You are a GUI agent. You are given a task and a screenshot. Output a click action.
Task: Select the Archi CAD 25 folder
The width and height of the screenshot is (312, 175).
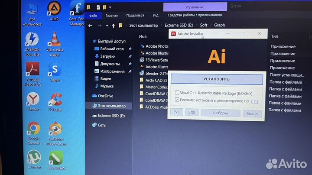(x=153, y=80)
